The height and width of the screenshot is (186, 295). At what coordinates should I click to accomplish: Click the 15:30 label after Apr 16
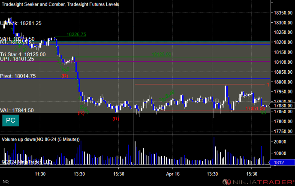click(252, 174)
